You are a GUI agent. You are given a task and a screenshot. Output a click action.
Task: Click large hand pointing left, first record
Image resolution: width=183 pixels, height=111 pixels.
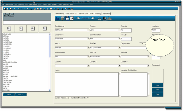(78, 18)
